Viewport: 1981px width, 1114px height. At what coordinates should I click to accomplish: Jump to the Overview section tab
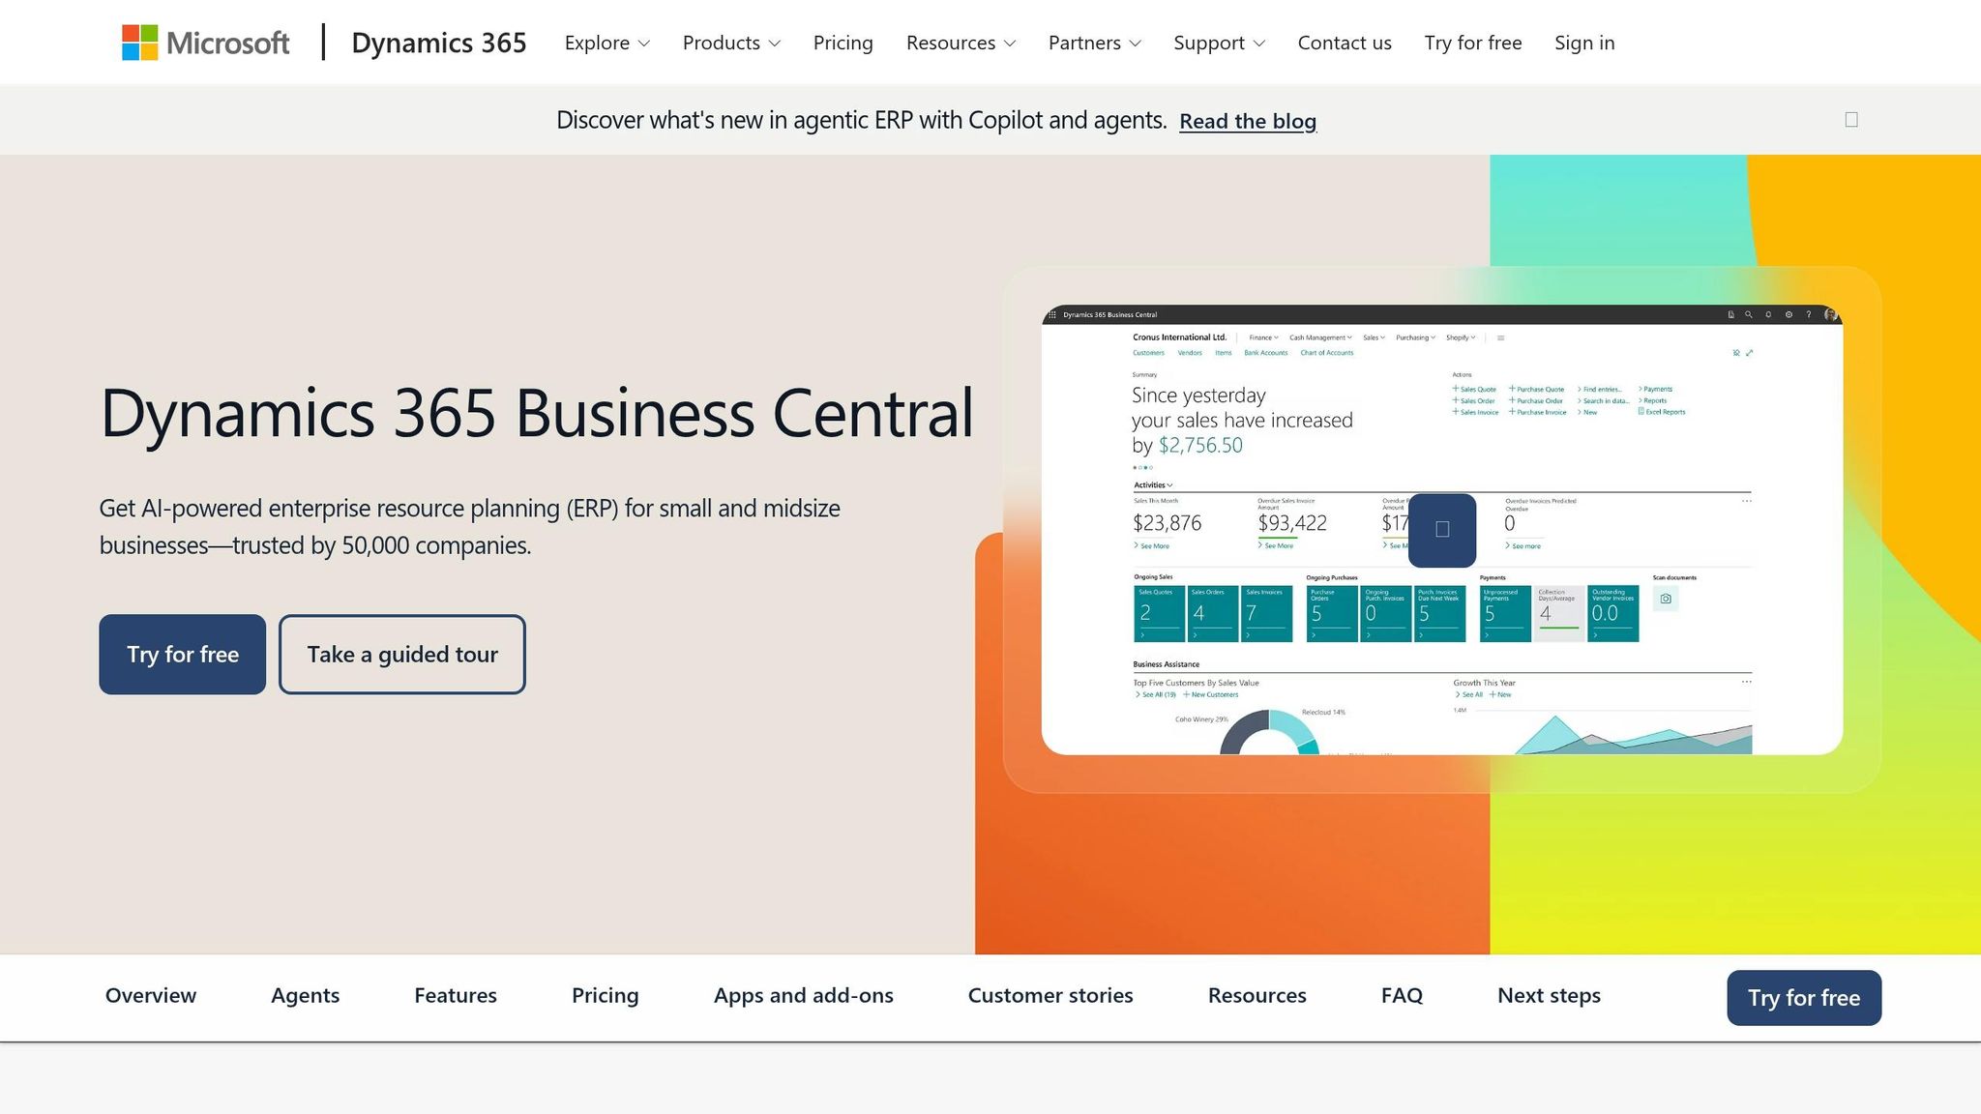coord(151,996)
